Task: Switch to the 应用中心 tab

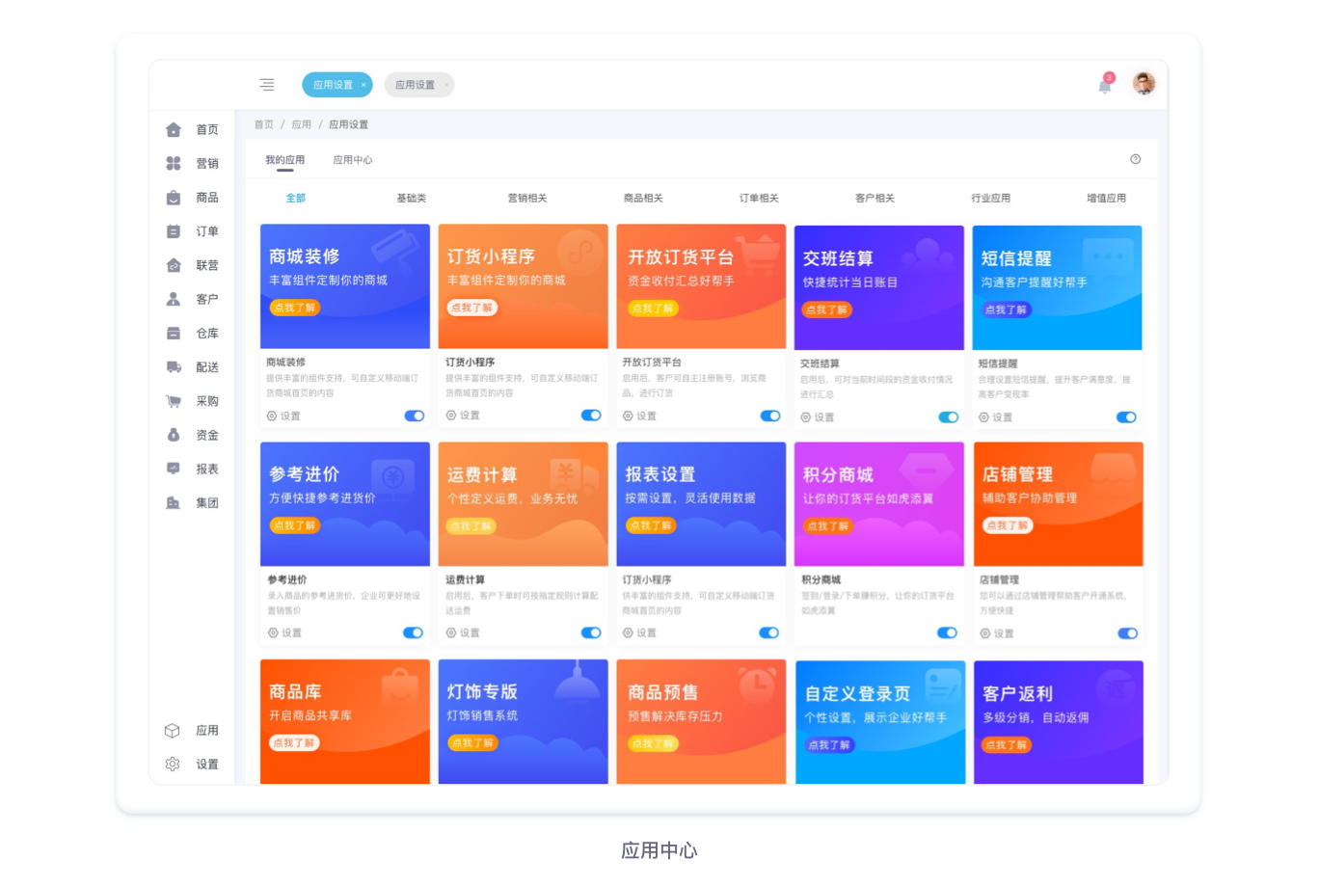Action: pyautogui.click(x=352, y=160)
